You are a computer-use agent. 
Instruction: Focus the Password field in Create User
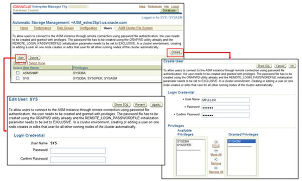225,108
